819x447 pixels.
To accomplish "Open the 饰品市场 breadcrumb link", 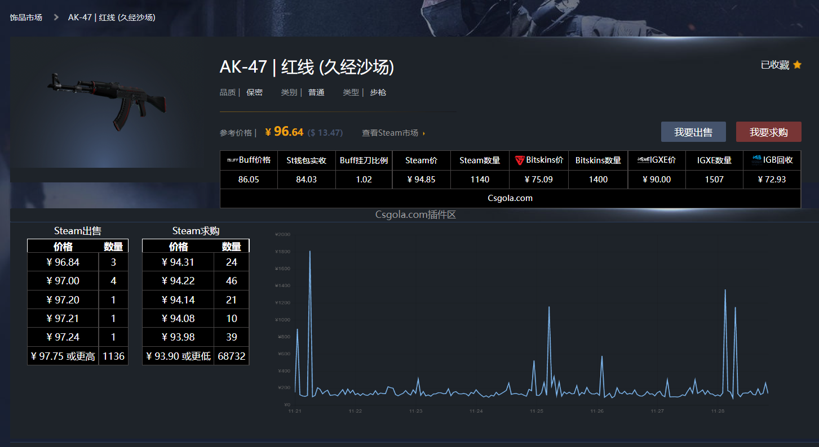I will (x=26, y=17).
